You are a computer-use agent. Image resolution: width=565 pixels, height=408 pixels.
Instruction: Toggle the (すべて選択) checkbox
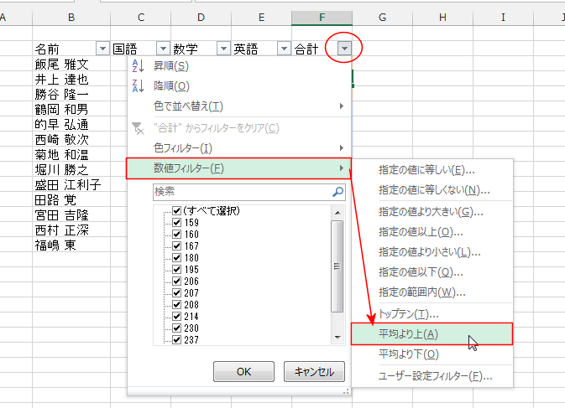(x=176, y=210)
